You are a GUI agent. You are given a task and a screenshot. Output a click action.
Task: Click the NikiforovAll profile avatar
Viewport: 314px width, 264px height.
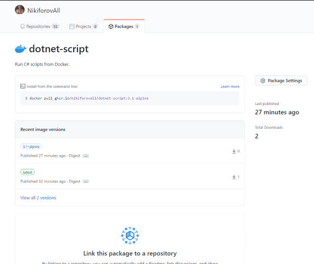(20, 10)
